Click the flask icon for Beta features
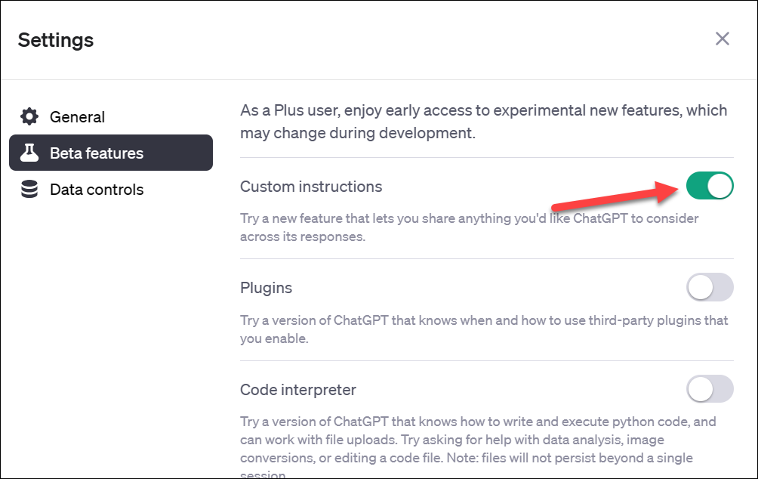This screenshot has height=479, width=758. click(x=29, y=153)
